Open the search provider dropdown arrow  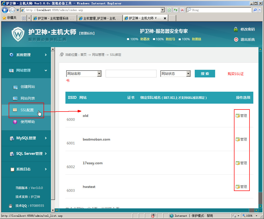[x=259, y=10]
